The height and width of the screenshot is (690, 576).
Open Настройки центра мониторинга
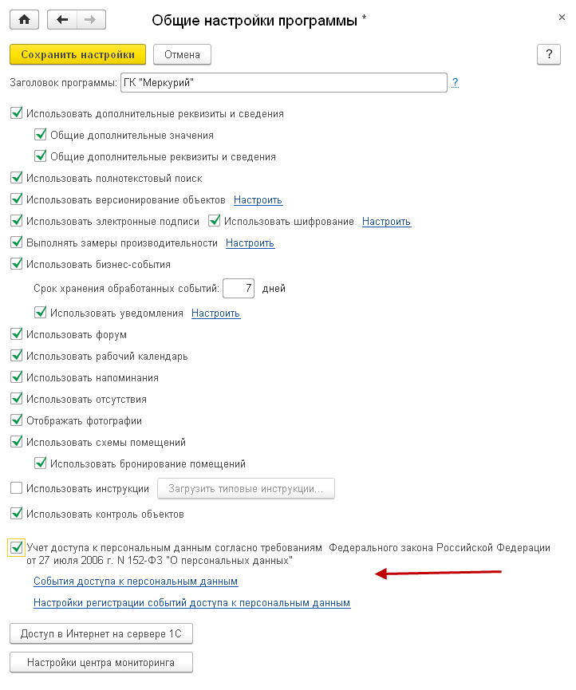point(101,662)
